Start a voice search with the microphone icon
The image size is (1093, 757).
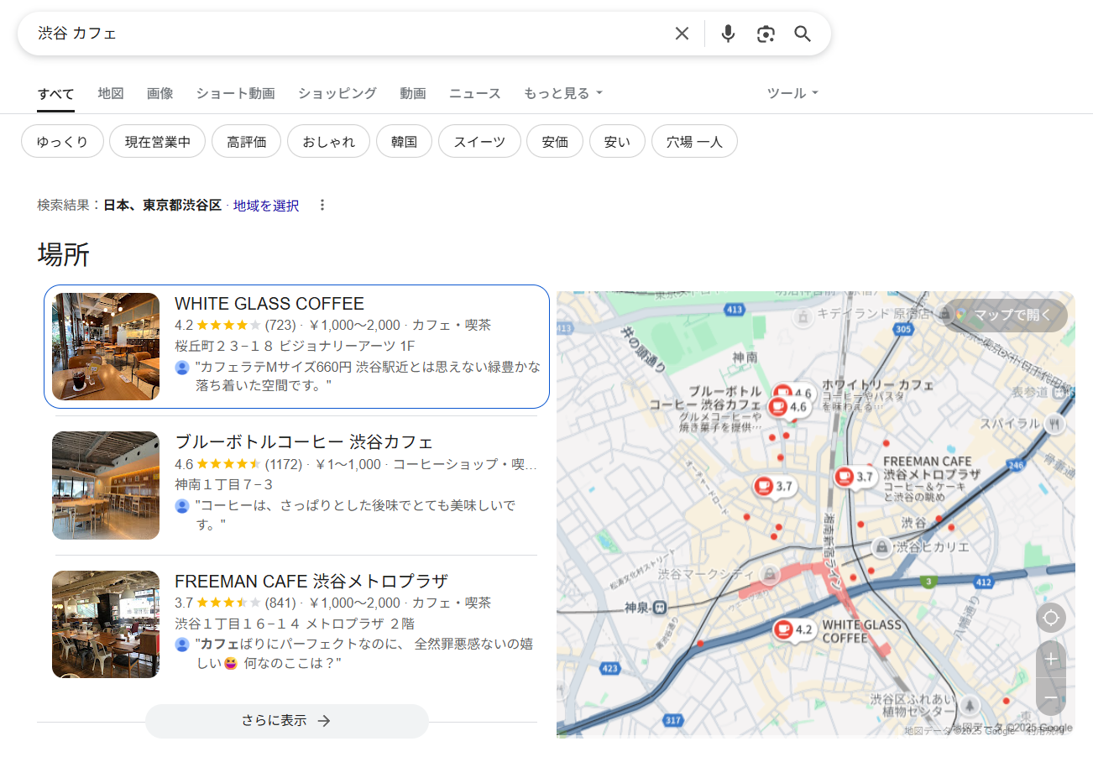point(727,33)
